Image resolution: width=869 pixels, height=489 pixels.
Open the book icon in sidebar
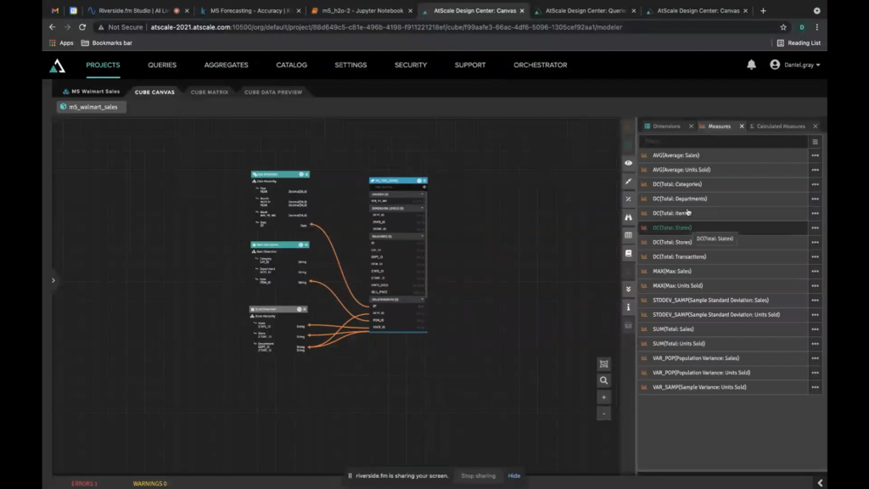(x=629, y=253)
